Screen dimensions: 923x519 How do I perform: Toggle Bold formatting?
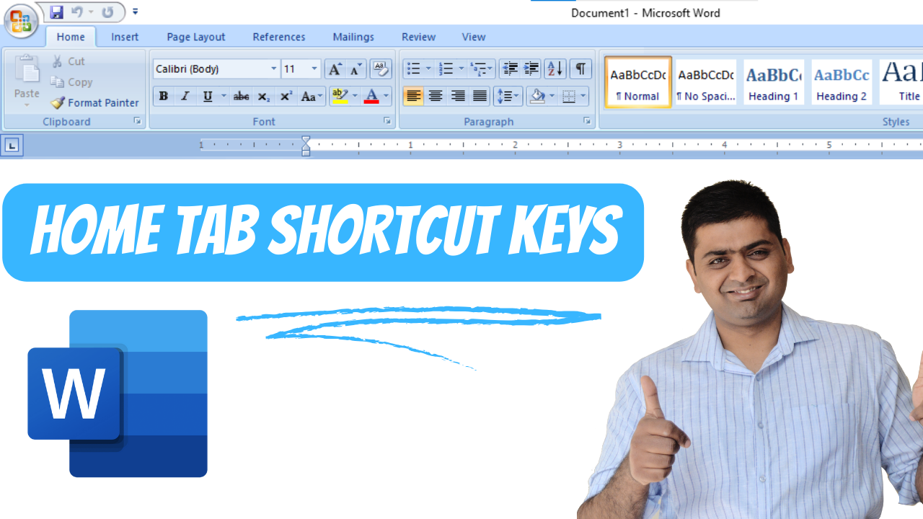(x=164, y=97)
